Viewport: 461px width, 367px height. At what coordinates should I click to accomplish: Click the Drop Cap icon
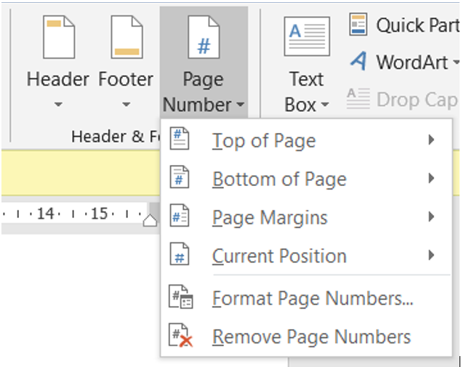[x=358, y=98]
